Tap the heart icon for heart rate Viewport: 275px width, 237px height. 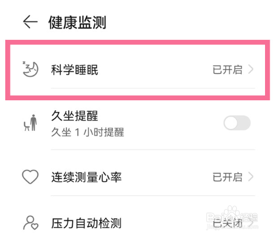click(x=30, y=177)
